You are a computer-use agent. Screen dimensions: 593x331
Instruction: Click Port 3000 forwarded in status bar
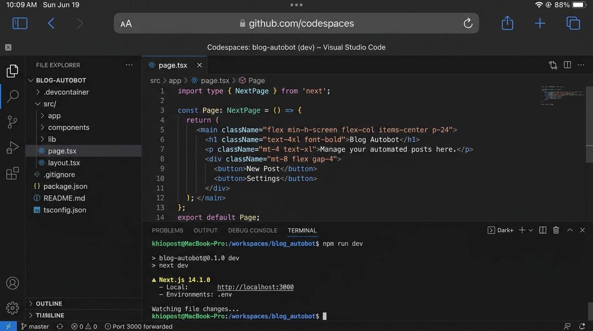138,326
